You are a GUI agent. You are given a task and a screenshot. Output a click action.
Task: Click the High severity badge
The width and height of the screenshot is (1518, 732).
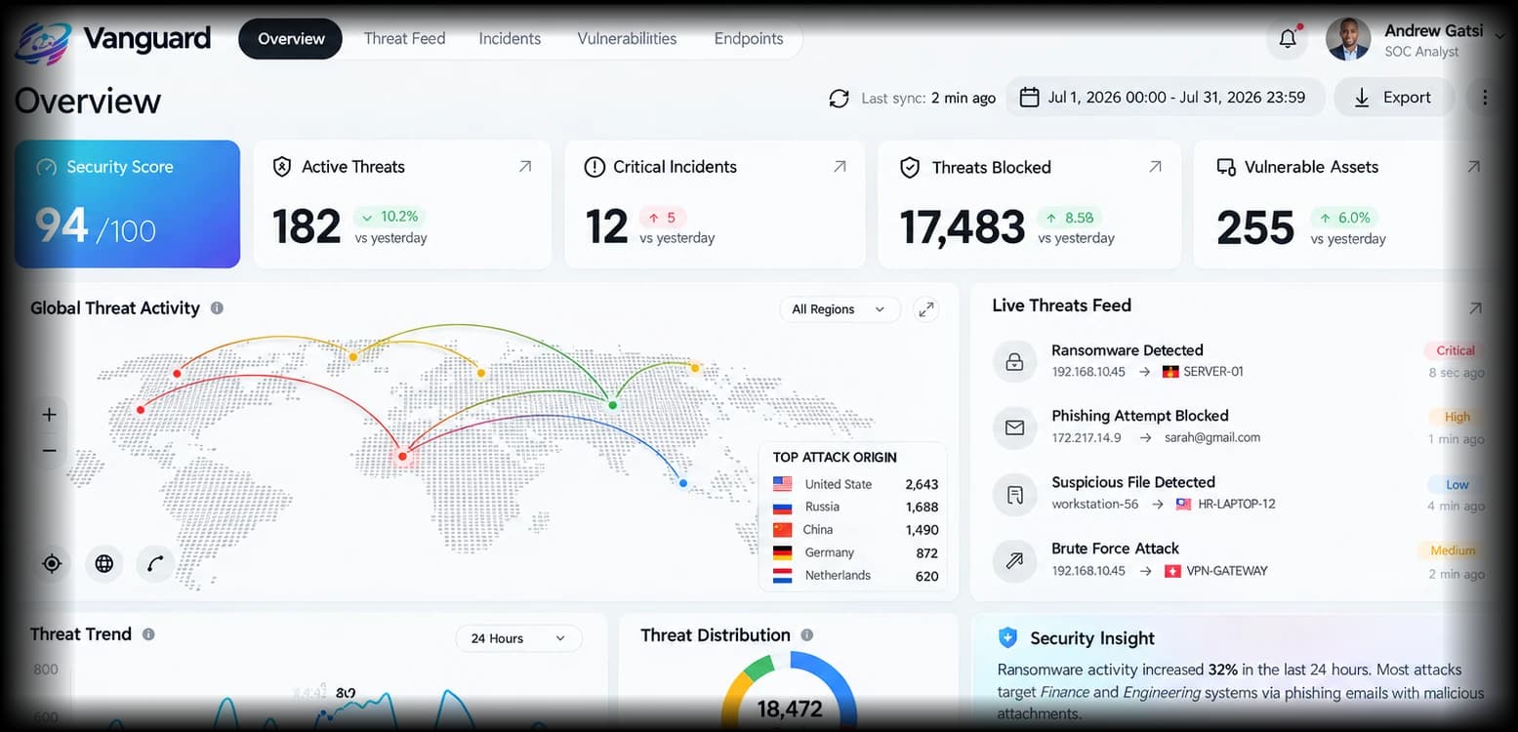point(1457,417)
